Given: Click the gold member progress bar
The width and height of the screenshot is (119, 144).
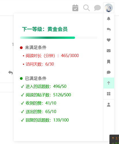Looking at the screenshot, I should click(x=59, y=38).
